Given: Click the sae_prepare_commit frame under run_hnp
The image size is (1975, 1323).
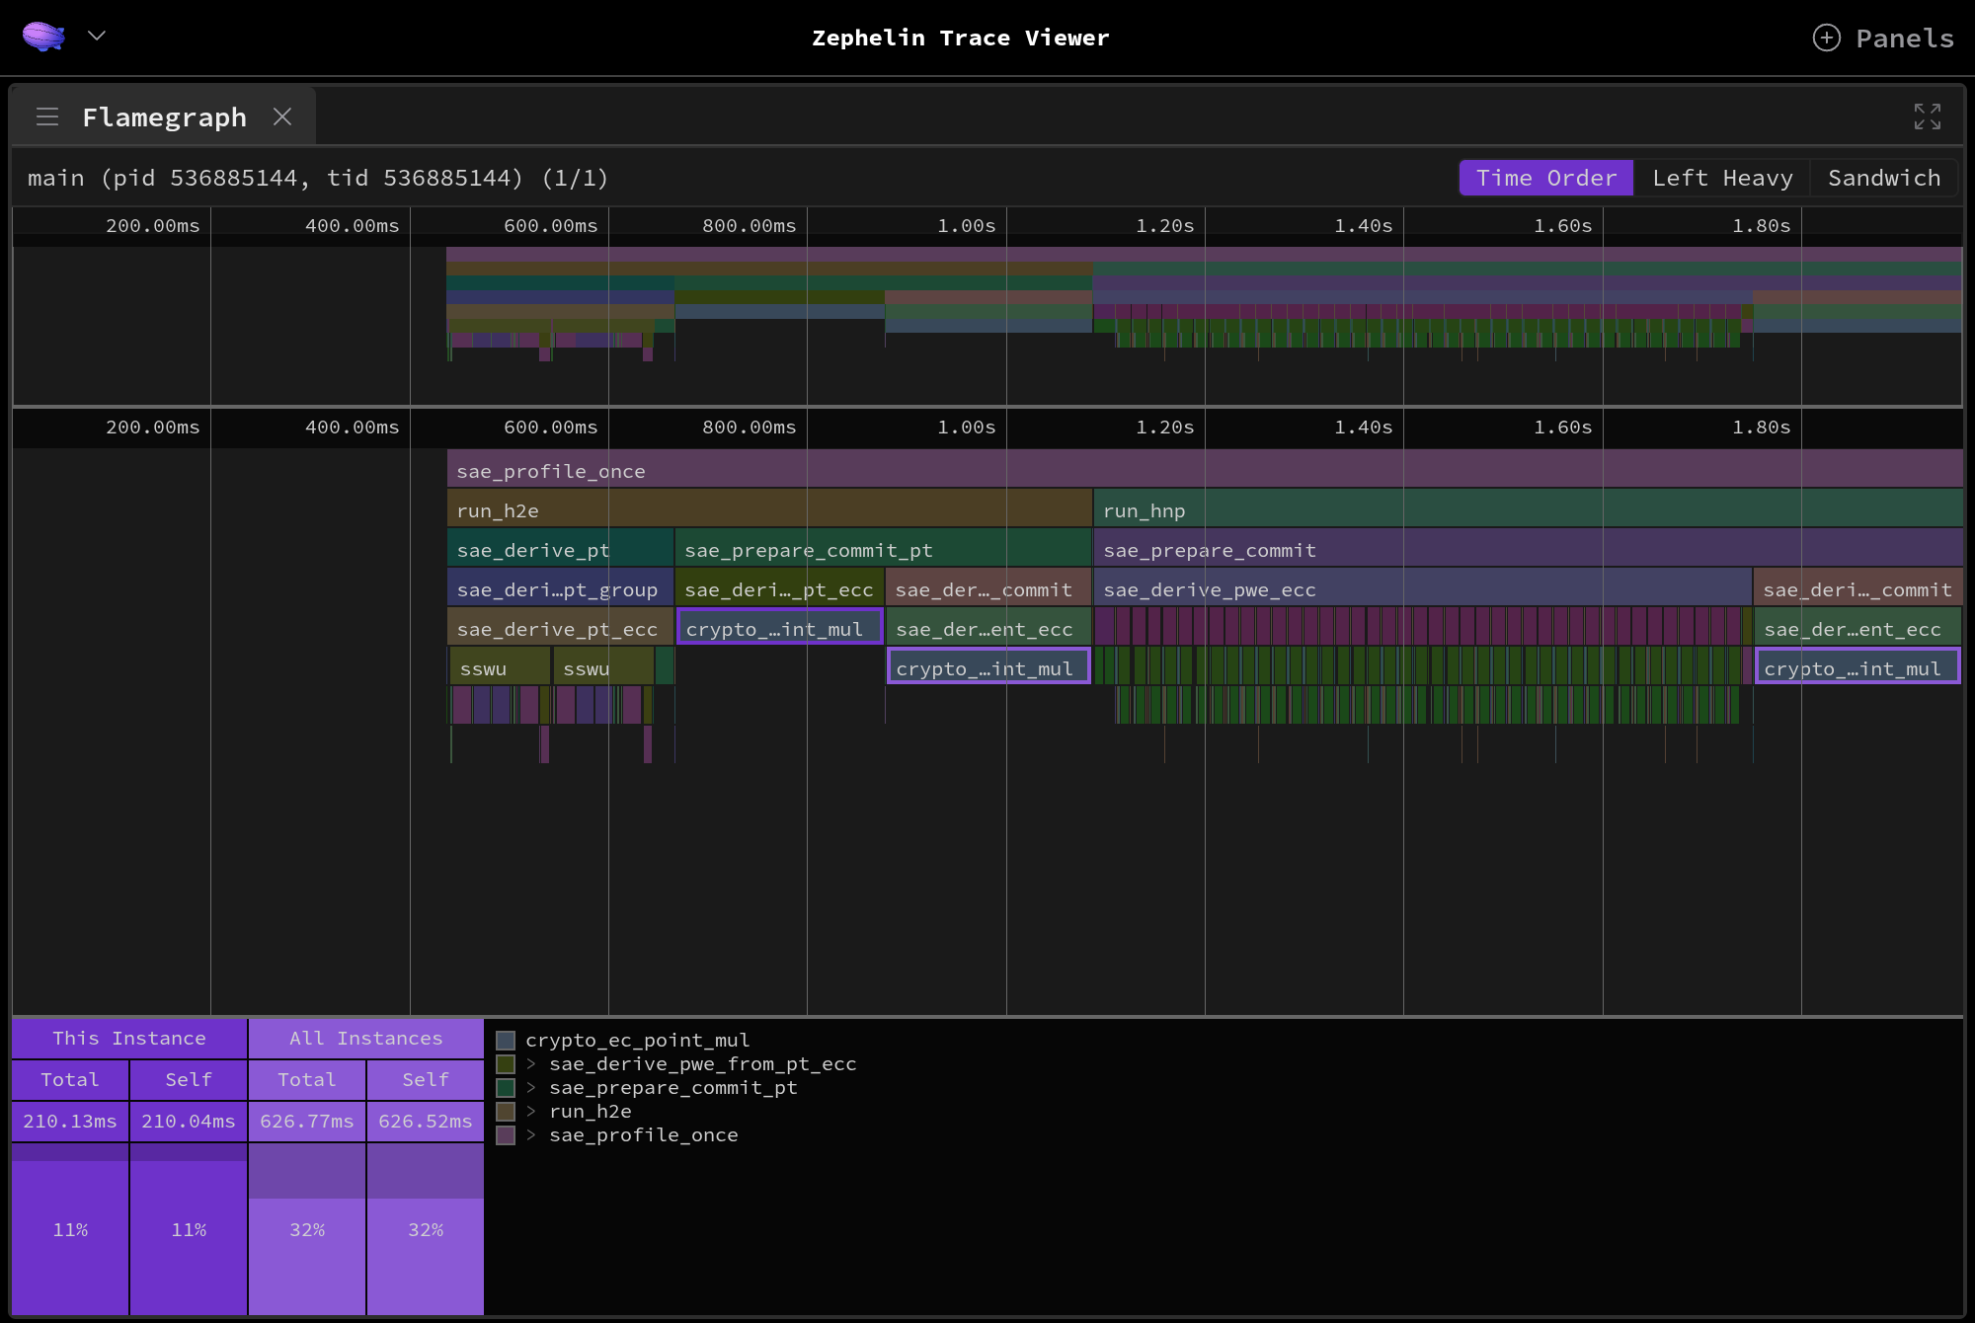Looking at the screenshot, I should pos(1528,548).
